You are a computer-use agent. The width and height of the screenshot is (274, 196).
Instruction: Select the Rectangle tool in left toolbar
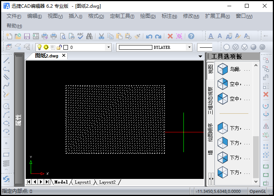(6, 154)
